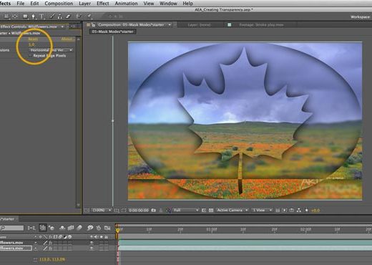Toggle the motion blur enable icon
This screenshot has height=265, width=372.
(x=79, y=228)
